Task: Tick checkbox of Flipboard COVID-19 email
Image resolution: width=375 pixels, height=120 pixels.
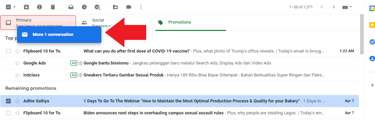Action: [8, 51]
